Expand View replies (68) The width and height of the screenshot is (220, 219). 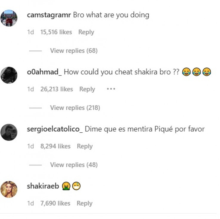point(74,51)
